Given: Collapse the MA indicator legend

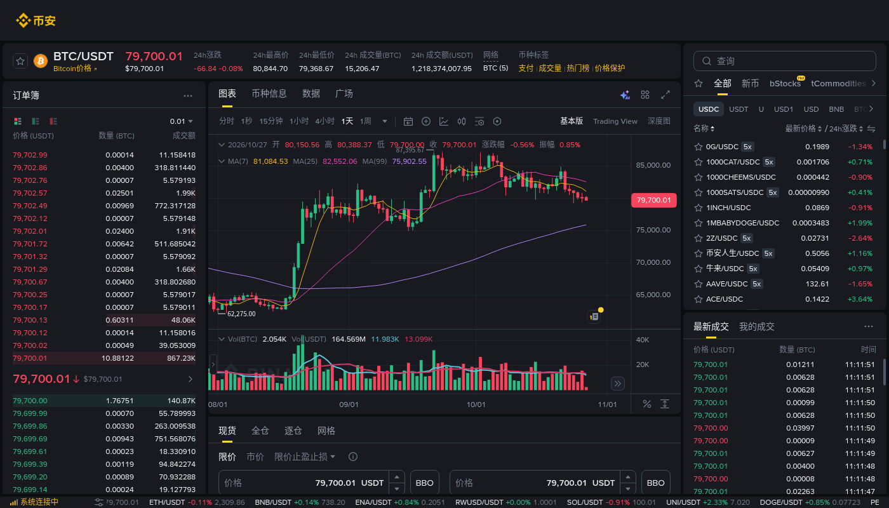Looking at the screenshot, I should pyautogui.click(x=222, y=161).
